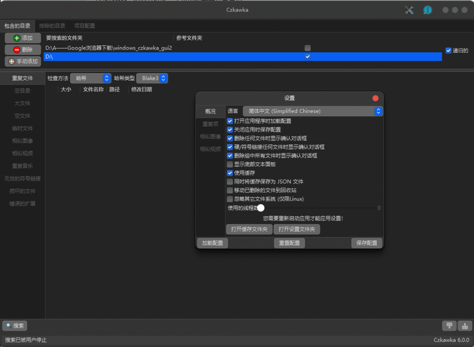
Task: Select 重复文件 in the left sidebar
Action: tap(22, 78)
